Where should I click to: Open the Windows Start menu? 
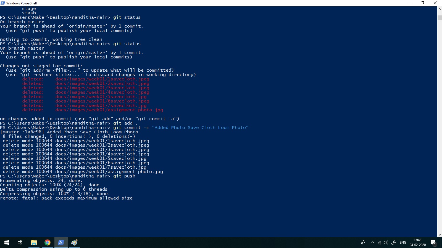coord(7,242)
